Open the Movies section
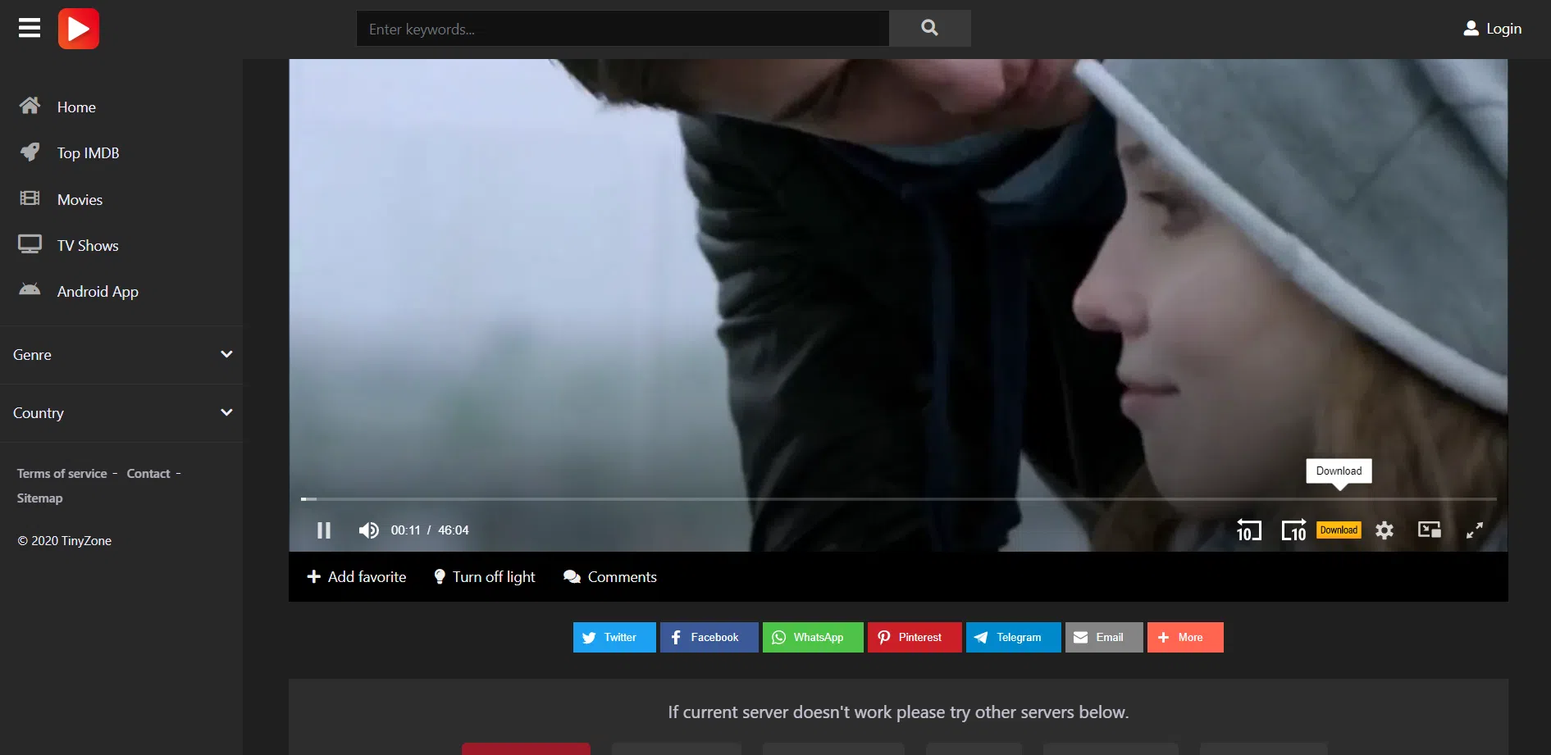The image size is (1551, 755). click(x=80, y=200)
